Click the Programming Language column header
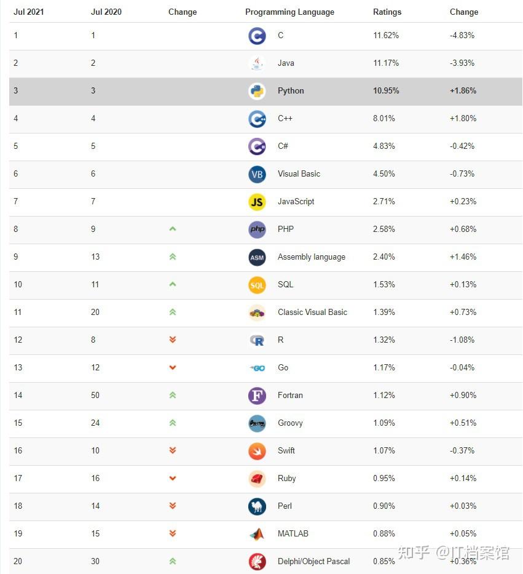 289,12
